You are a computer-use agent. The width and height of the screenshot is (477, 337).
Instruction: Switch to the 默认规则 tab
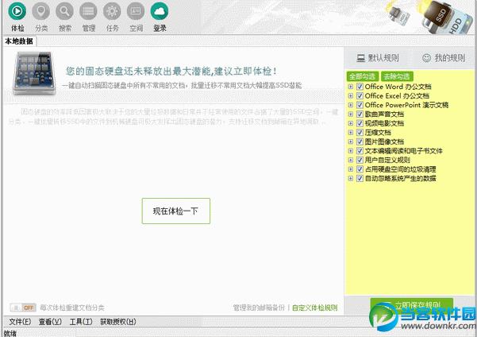[x=378, y=57]
